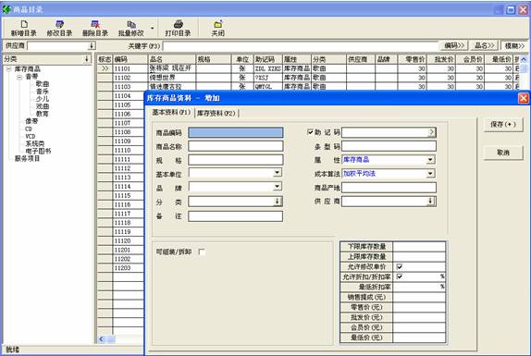
Task: Select 音乐 in category tree
Action: (43, 92)
